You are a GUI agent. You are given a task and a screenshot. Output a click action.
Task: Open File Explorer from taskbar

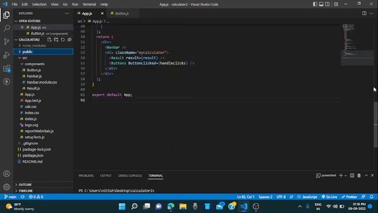pos(183,206)
